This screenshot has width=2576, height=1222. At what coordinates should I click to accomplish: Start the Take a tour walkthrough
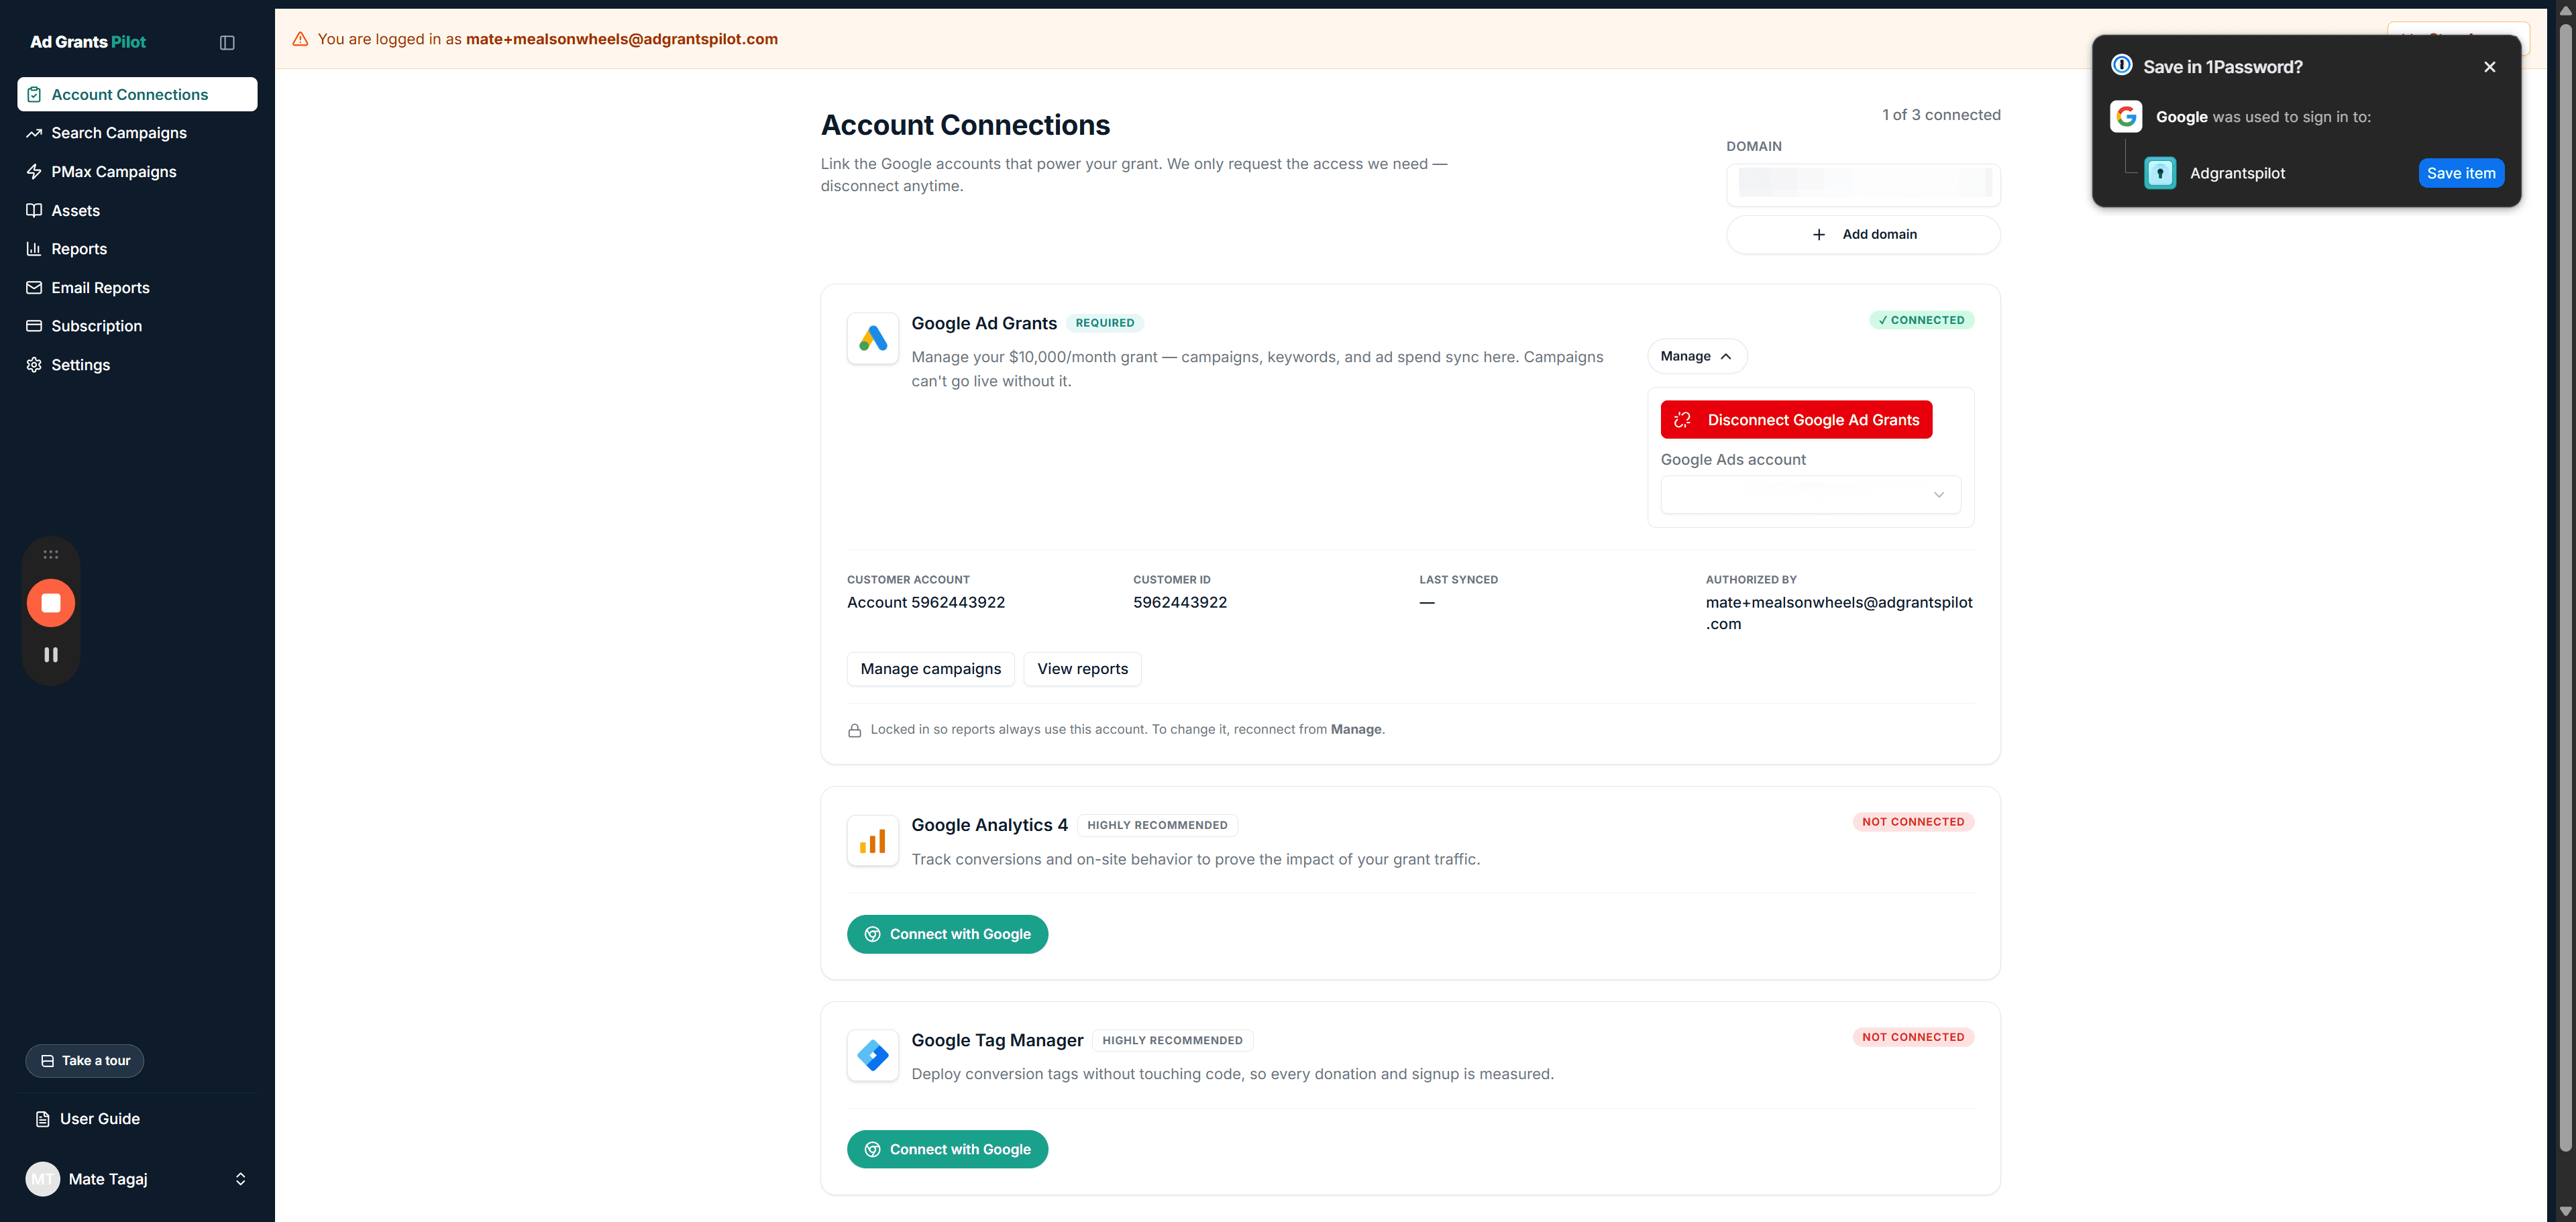click(85, 1061)
